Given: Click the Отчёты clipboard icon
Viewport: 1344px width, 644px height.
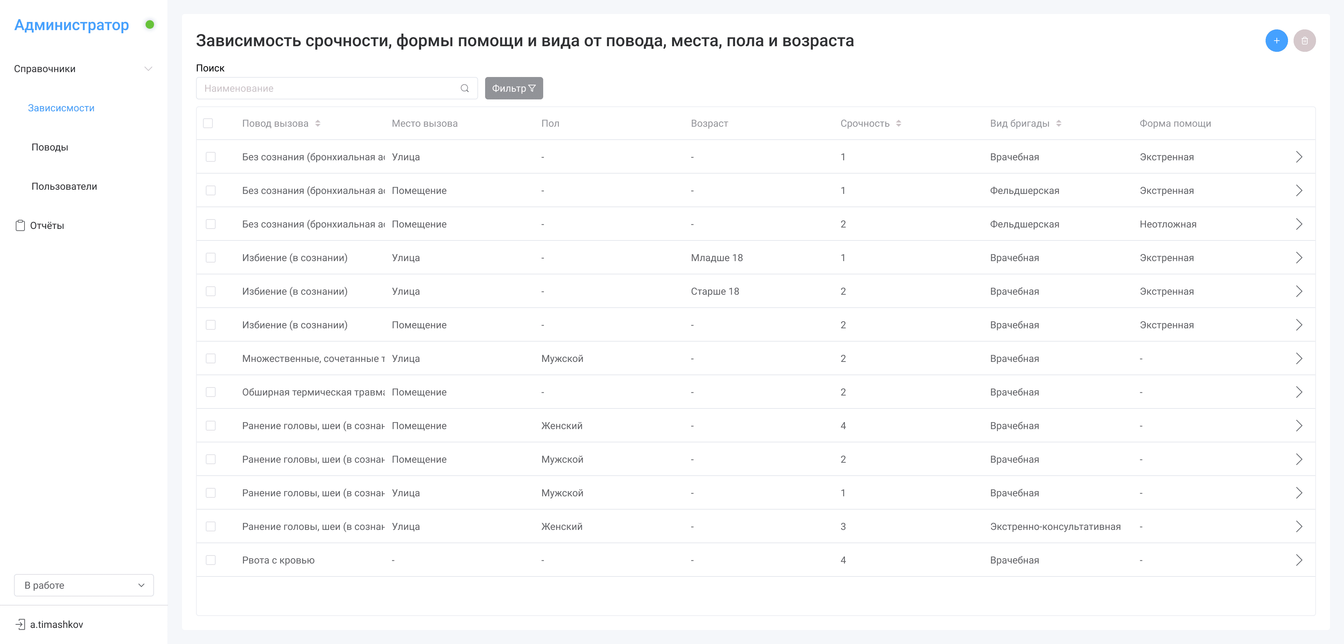Looking at the screenshot, I should point(20,225).
